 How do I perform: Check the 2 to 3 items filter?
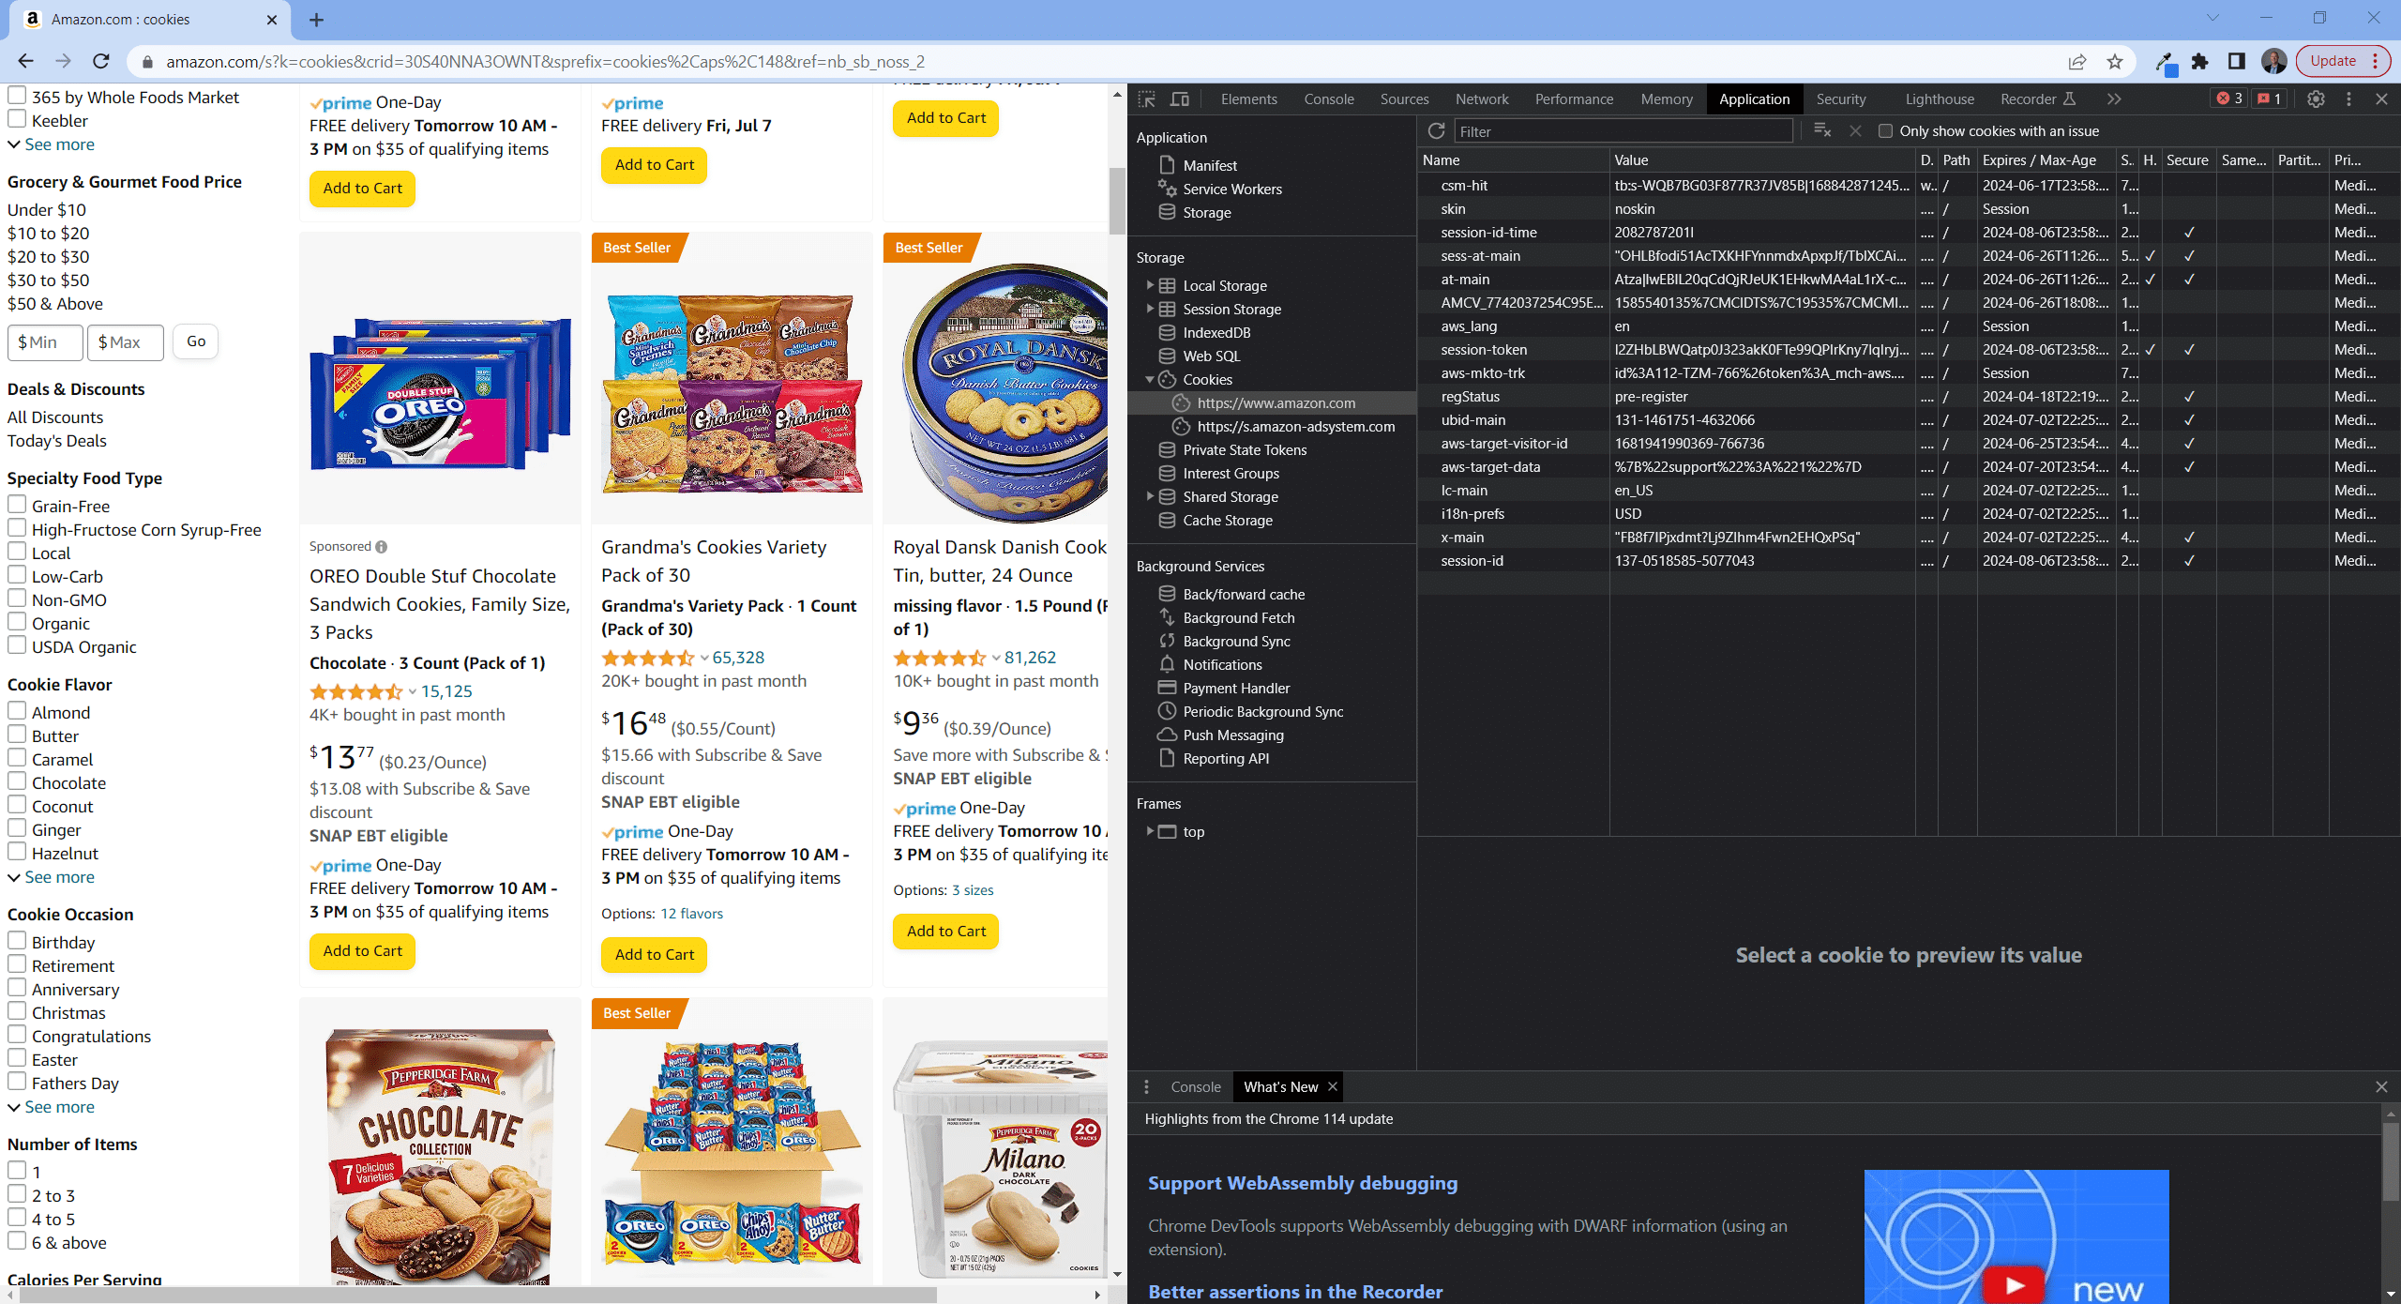[x=17, y=1194]
